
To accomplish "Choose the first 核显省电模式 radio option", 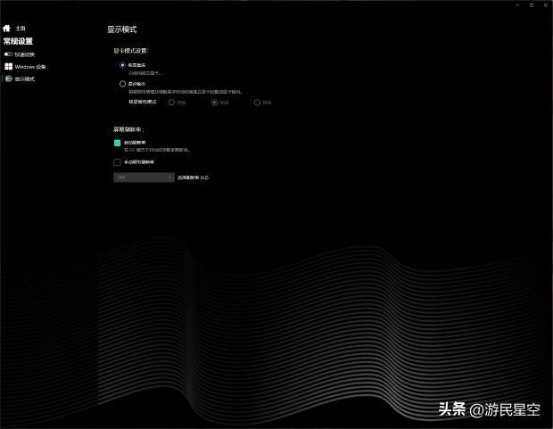I will [x=171, y=103].
